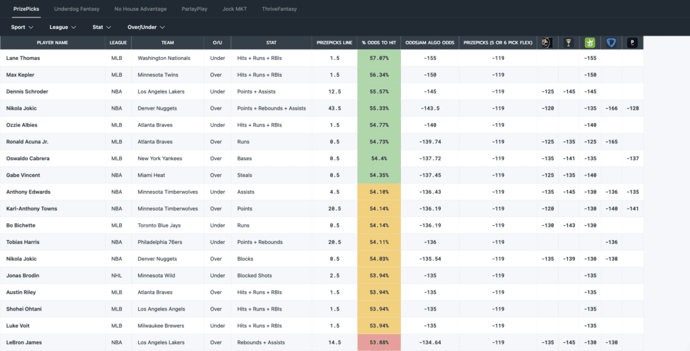Select Austin Riley player name
The height and width of the screenshot is (351, 690).
21,292
